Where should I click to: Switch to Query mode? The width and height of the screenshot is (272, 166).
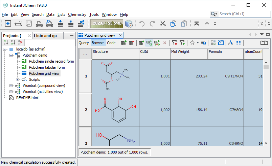[84, 43]
